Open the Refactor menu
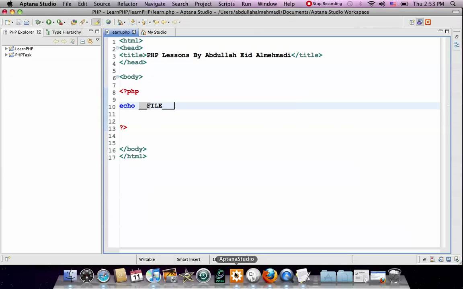The image size is (463, 289). point(127,4)
